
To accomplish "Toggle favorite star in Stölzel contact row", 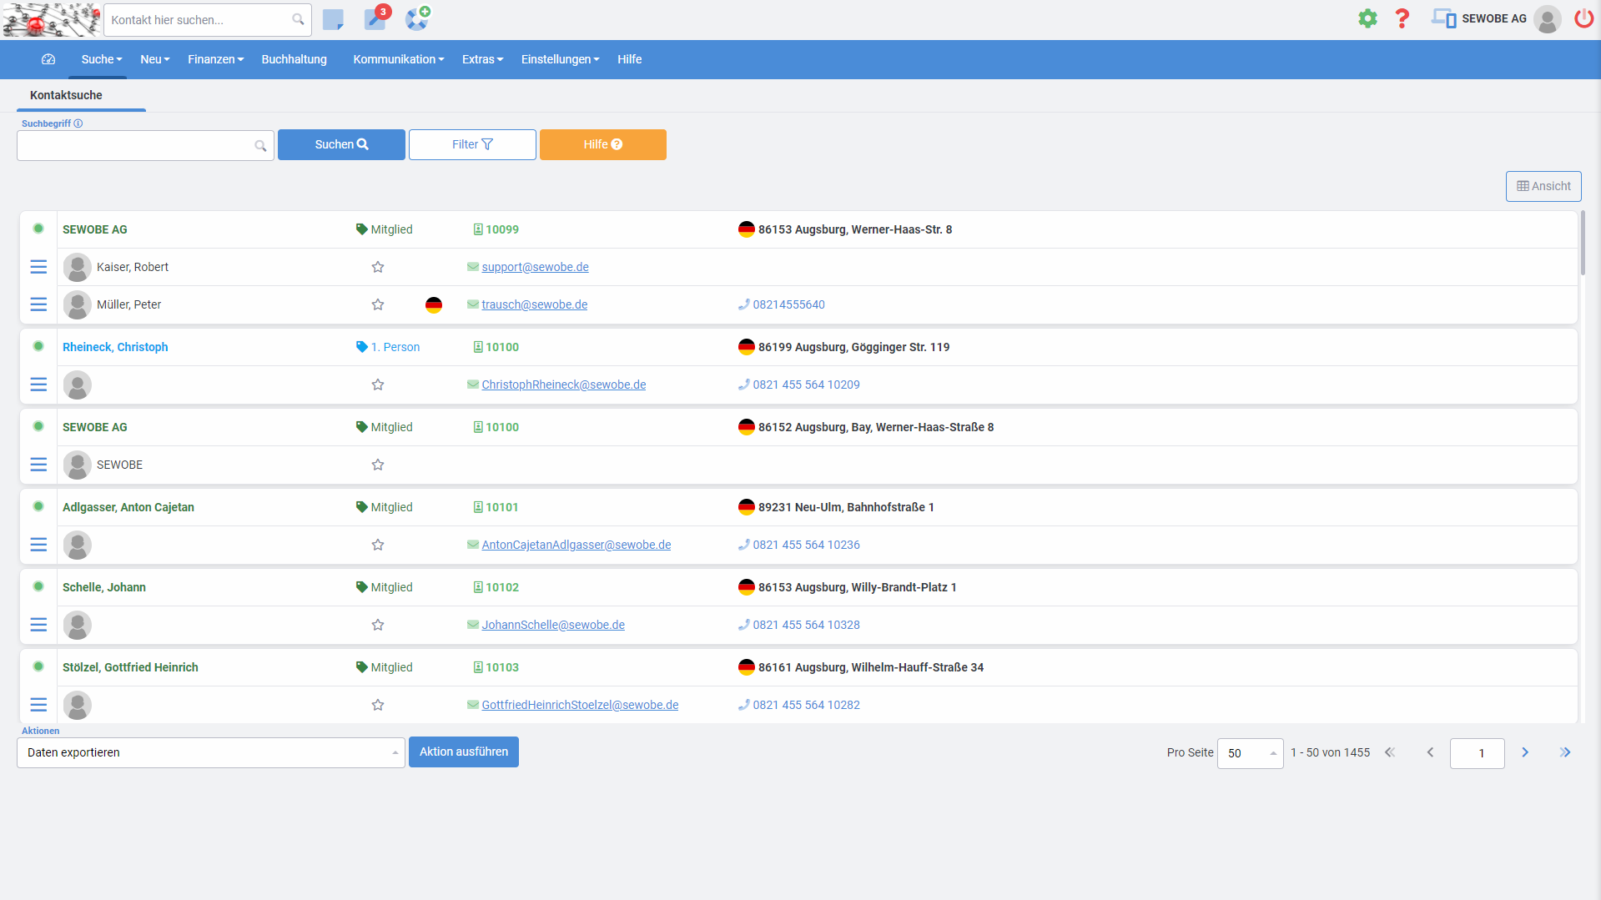I will [378, 705].
